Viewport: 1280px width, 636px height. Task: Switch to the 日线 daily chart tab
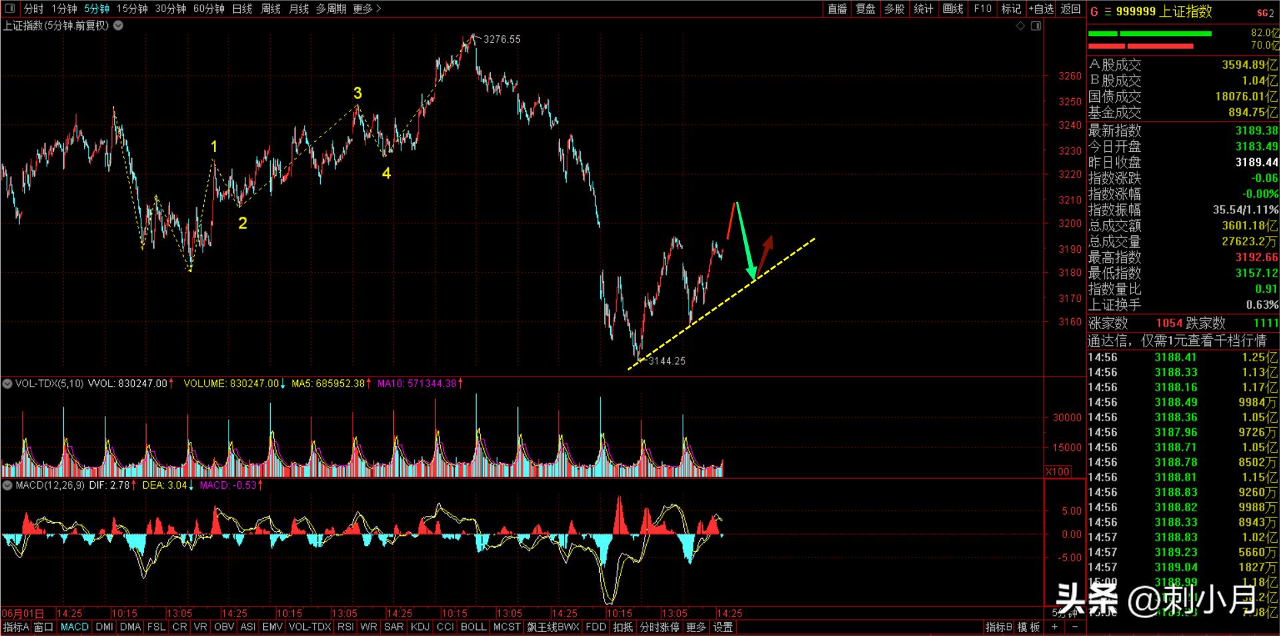point(242,9)
